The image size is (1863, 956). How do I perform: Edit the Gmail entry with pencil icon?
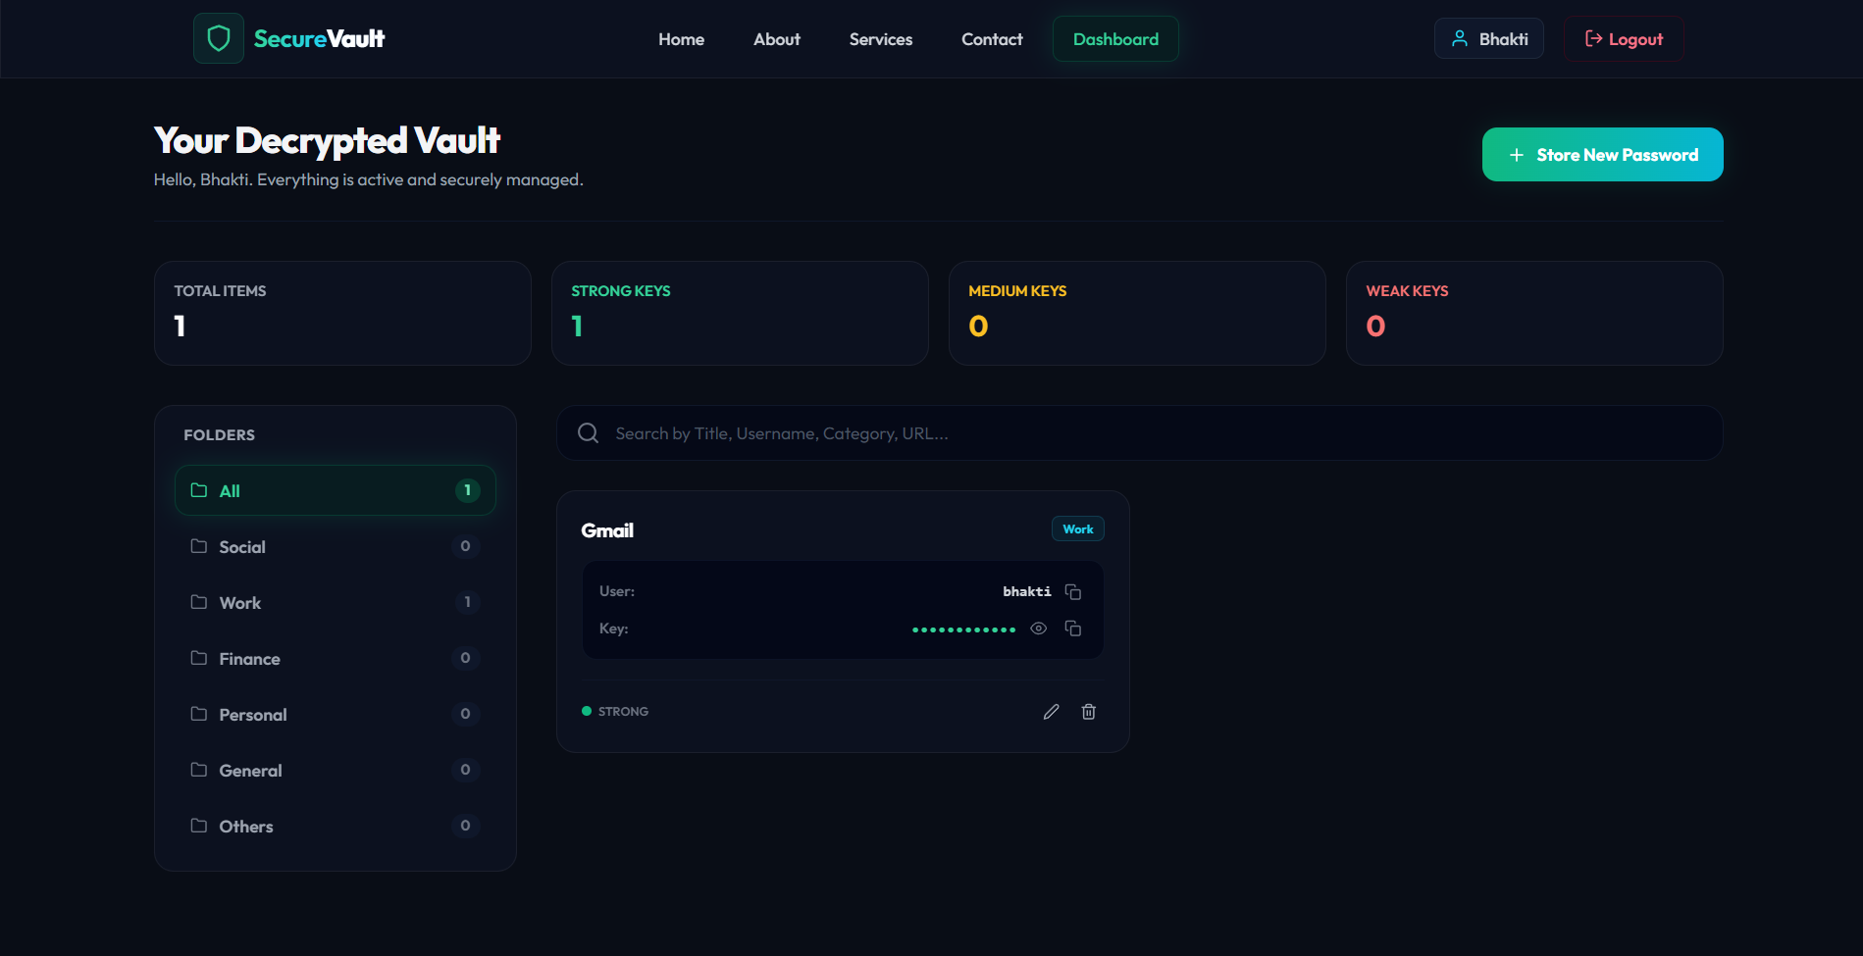pyautogui.click(x=1051, y=712)
